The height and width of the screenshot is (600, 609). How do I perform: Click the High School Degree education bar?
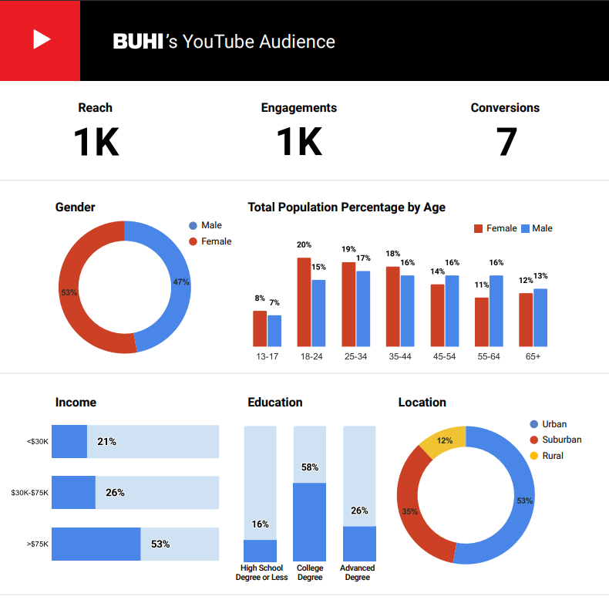pos(261,551)
